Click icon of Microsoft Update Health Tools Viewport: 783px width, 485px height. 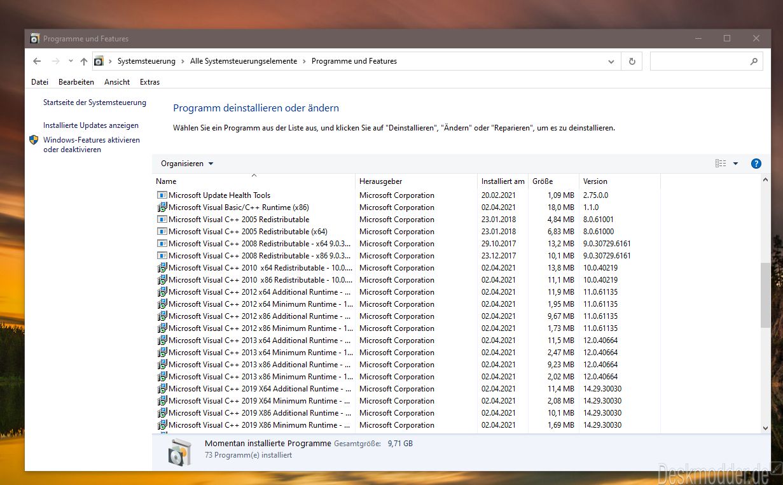[162, 195]
